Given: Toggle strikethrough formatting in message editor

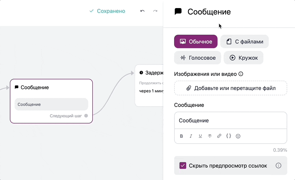Looking at the screenshot, I should (210, 136).
